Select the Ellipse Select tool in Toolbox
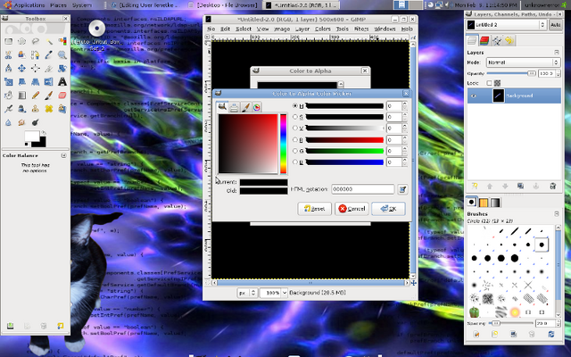Viewport: 571px width, 357px height. pos(21,41)
